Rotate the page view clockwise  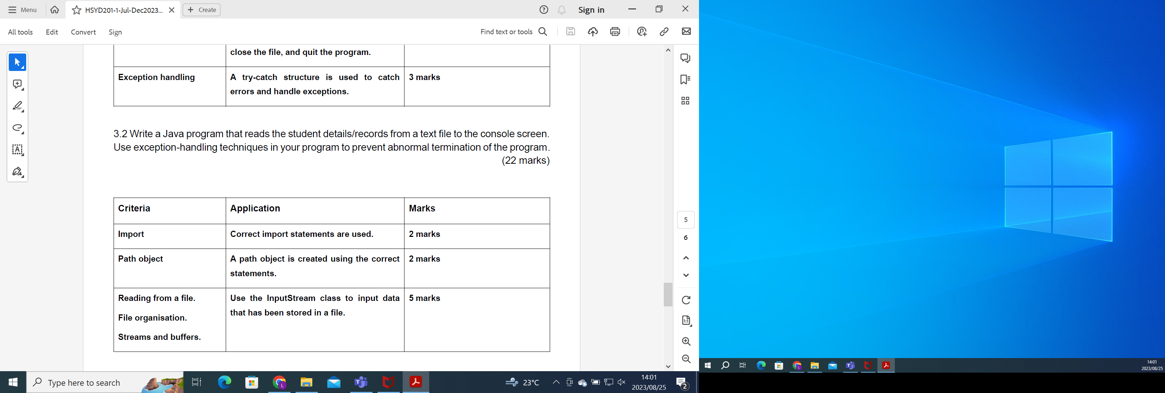pos(686,300)
